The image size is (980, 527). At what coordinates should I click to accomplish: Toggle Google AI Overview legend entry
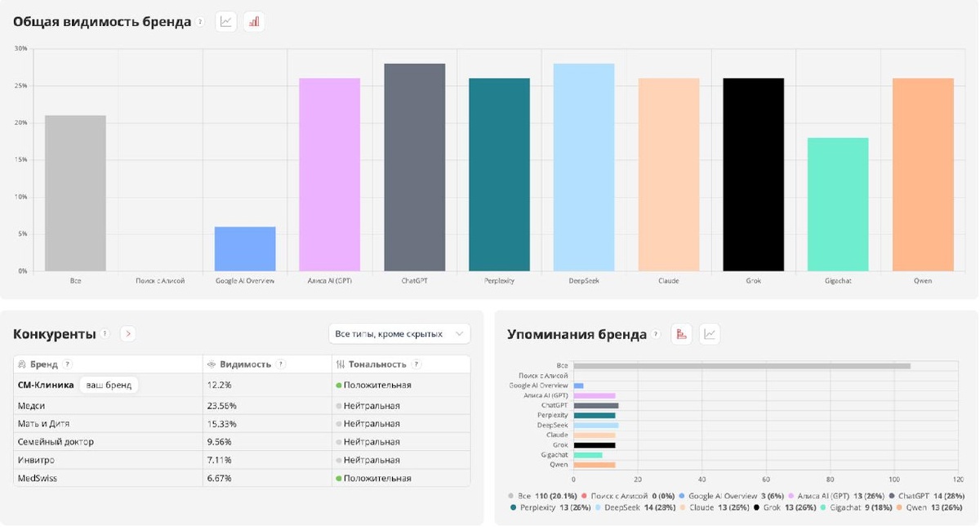733,495
